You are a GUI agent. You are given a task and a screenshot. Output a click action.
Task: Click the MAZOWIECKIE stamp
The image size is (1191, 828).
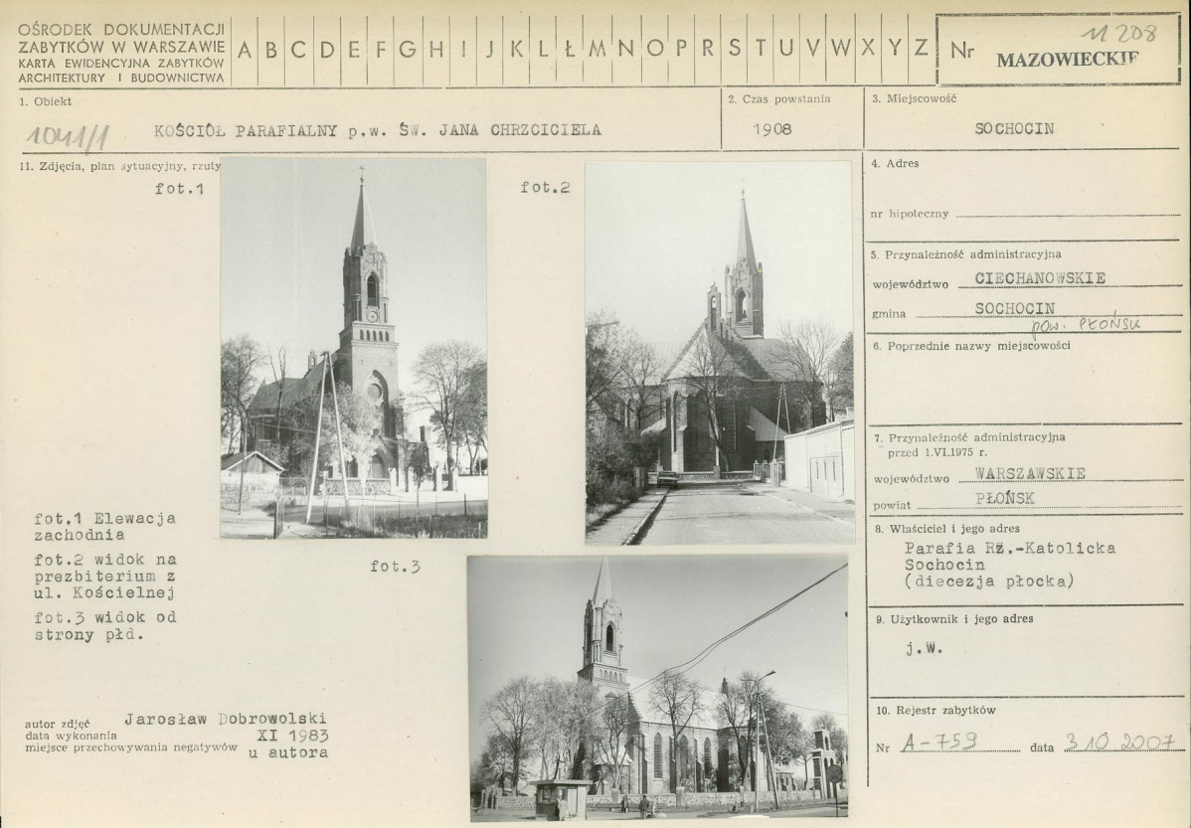1068,60
